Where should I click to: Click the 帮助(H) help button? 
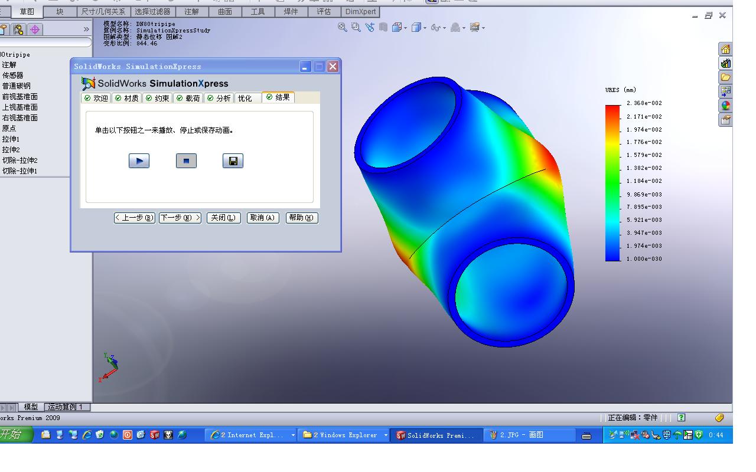point(302,218)
